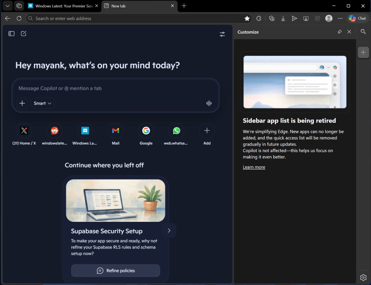
Task: Go back with the back arrow
Action: click(7, 18)
